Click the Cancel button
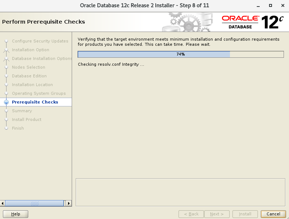The image size is (289, 219). click(x=273, y=214)
